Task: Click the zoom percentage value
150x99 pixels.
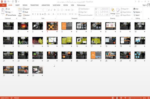Action: pyautogui.click(x=144, y=98)
